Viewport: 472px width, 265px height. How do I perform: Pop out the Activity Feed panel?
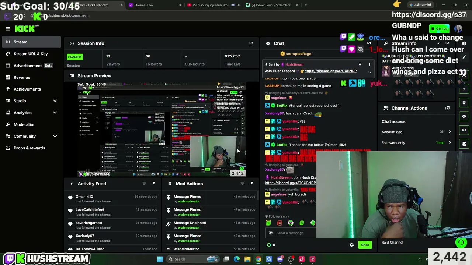tap(153, 184)
